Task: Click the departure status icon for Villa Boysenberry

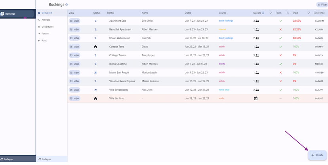Action: click(95, 90)
